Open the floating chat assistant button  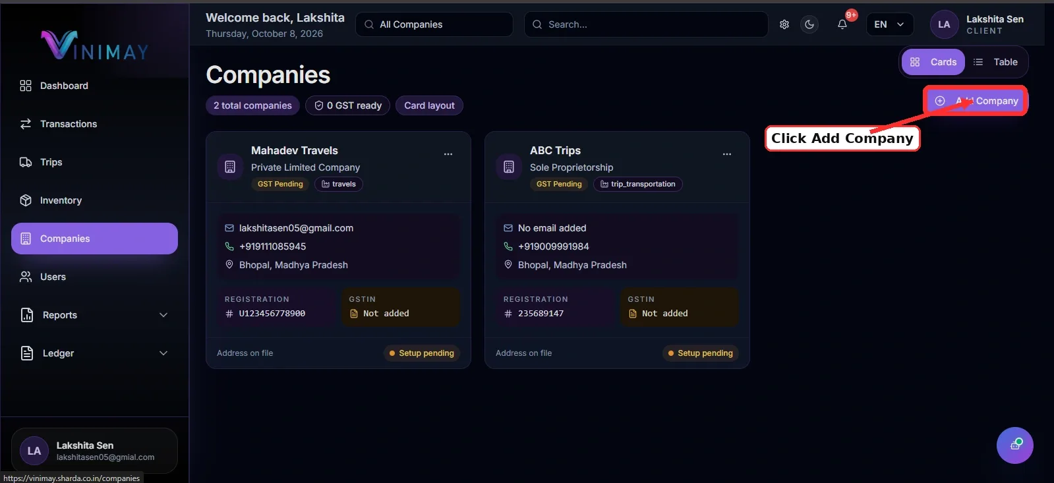click(x=1015, y=445)
